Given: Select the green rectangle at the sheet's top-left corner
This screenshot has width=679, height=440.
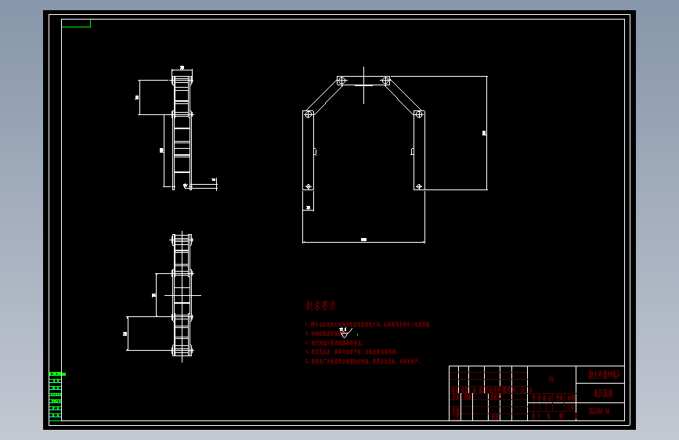Looking at the screenshot, I should coord(76,23).
